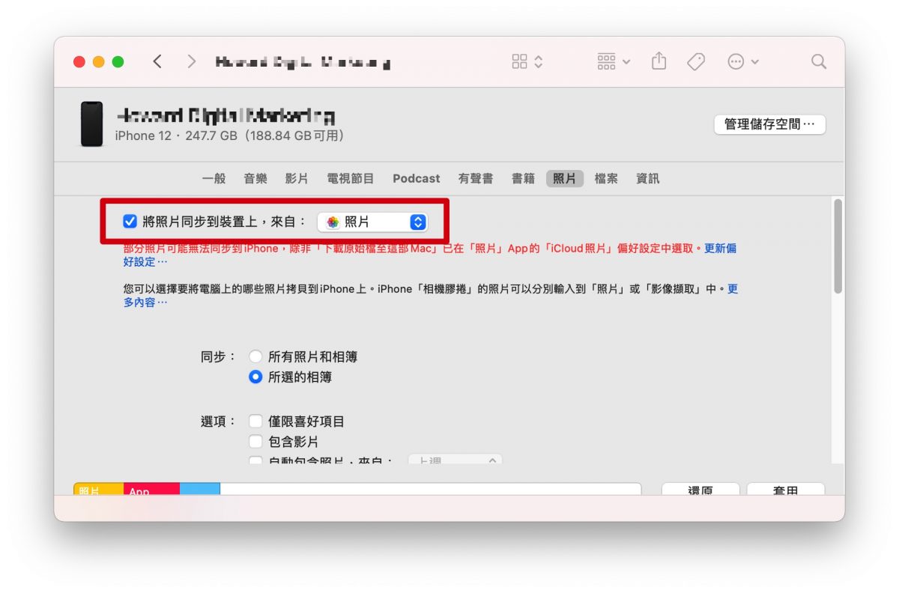This screenshot has width=899, height=593.
Task: Click the 套用 button
Action: click(786, 489)
